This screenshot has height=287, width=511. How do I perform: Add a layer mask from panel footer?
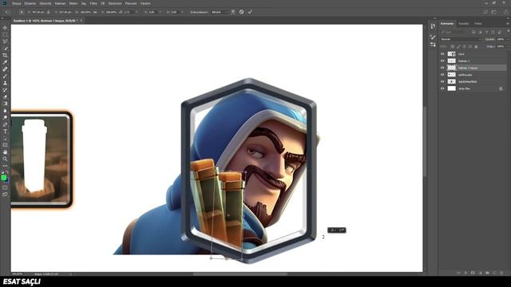click(x=473, y=273)
